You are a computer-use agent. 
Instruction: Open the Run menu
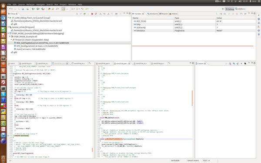(x=56, y=4)
